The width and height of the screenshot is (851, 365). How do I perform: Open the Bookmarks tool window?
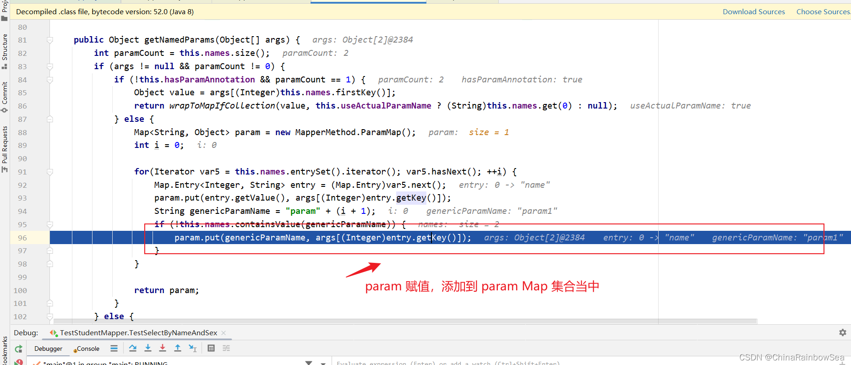click(x=5, y=350)
